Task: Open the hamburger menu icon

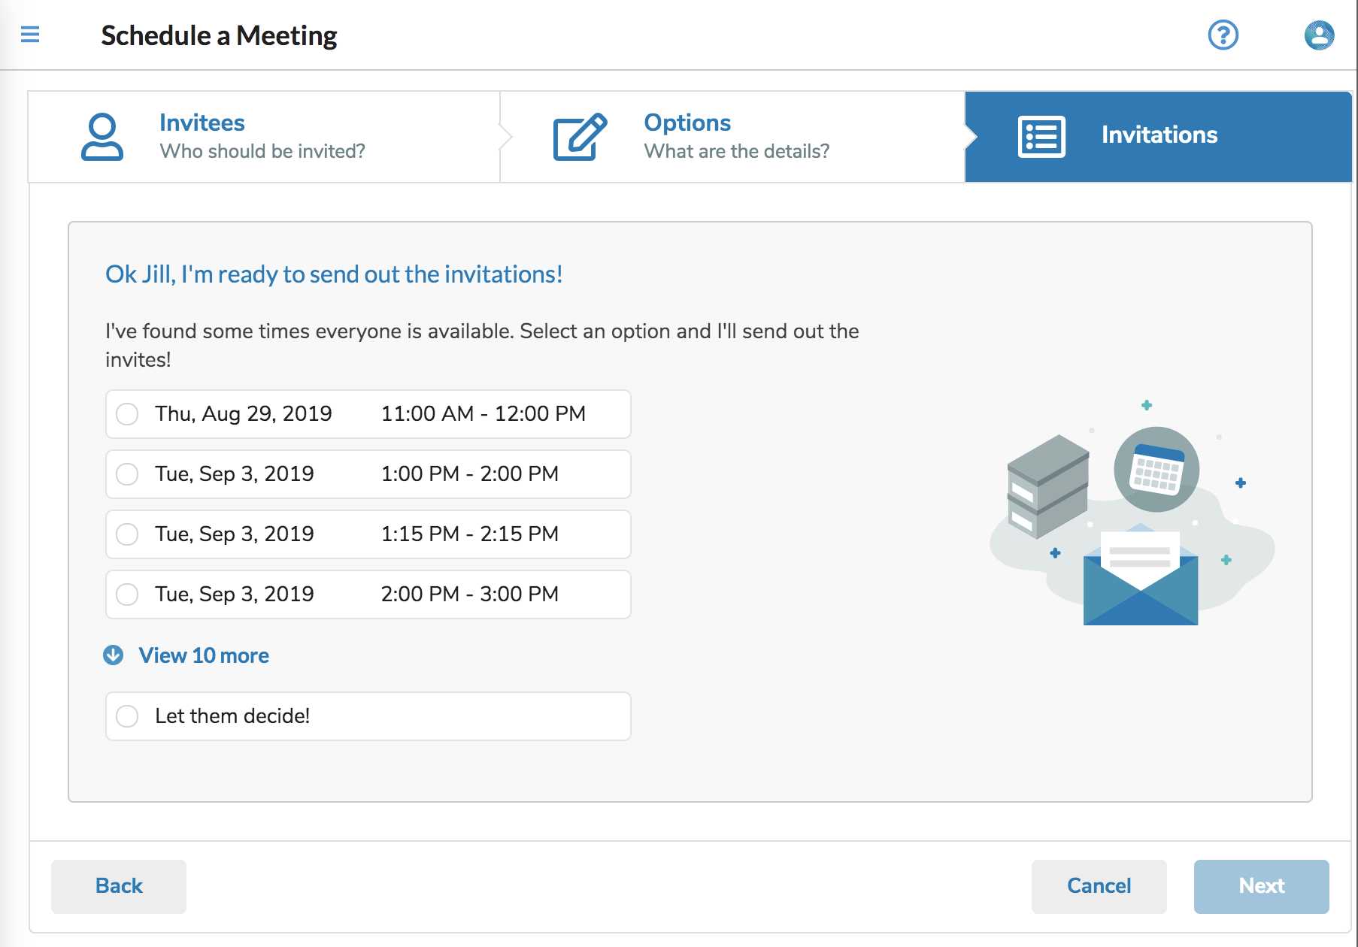Action: (30, 35)
